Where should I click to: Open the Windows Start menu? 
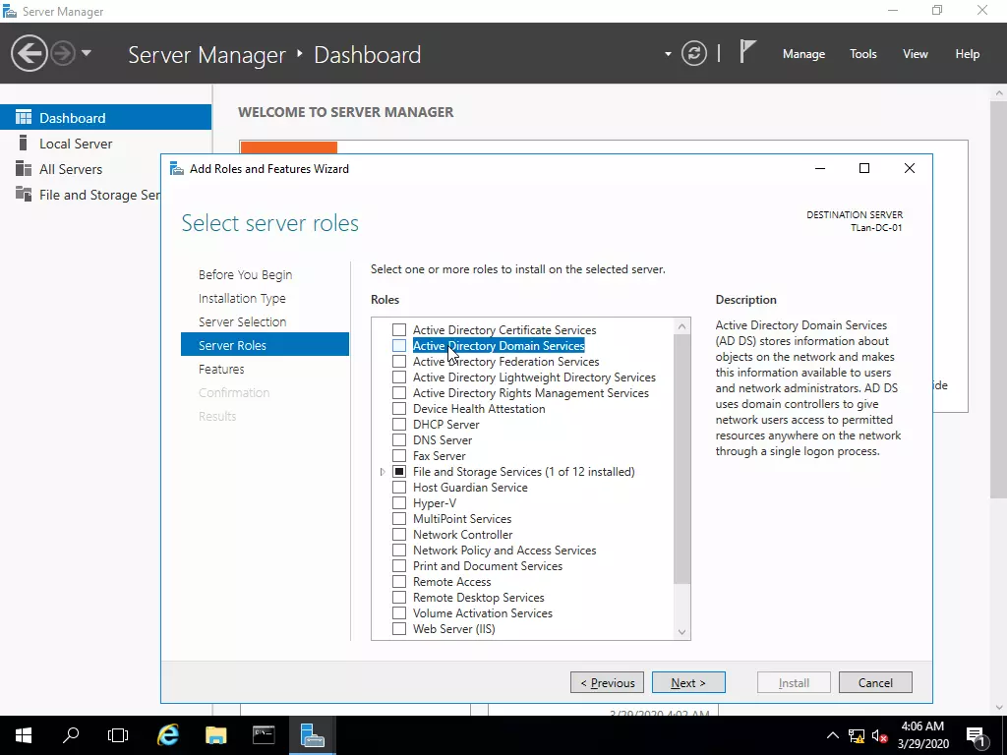[x=24, y=735]
